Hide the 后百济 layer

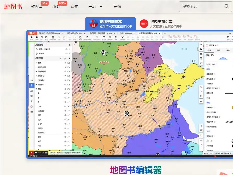(x=65, y=128)
